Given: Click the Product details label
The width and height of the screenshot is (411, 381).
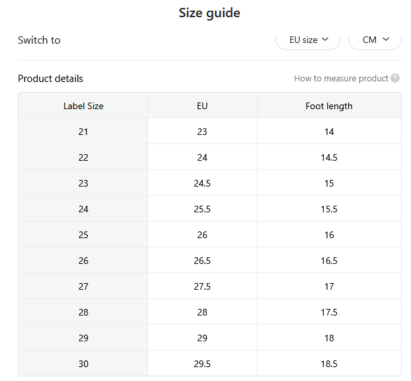Looking at the screenshot, I should pyautogui.click(x=50, y=79).
